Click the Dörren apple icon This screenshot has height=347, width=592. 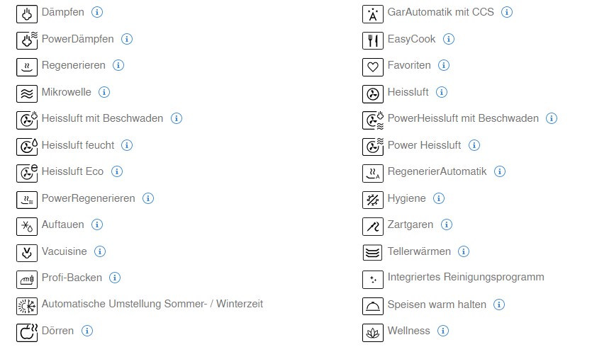(x=27, y=333)
